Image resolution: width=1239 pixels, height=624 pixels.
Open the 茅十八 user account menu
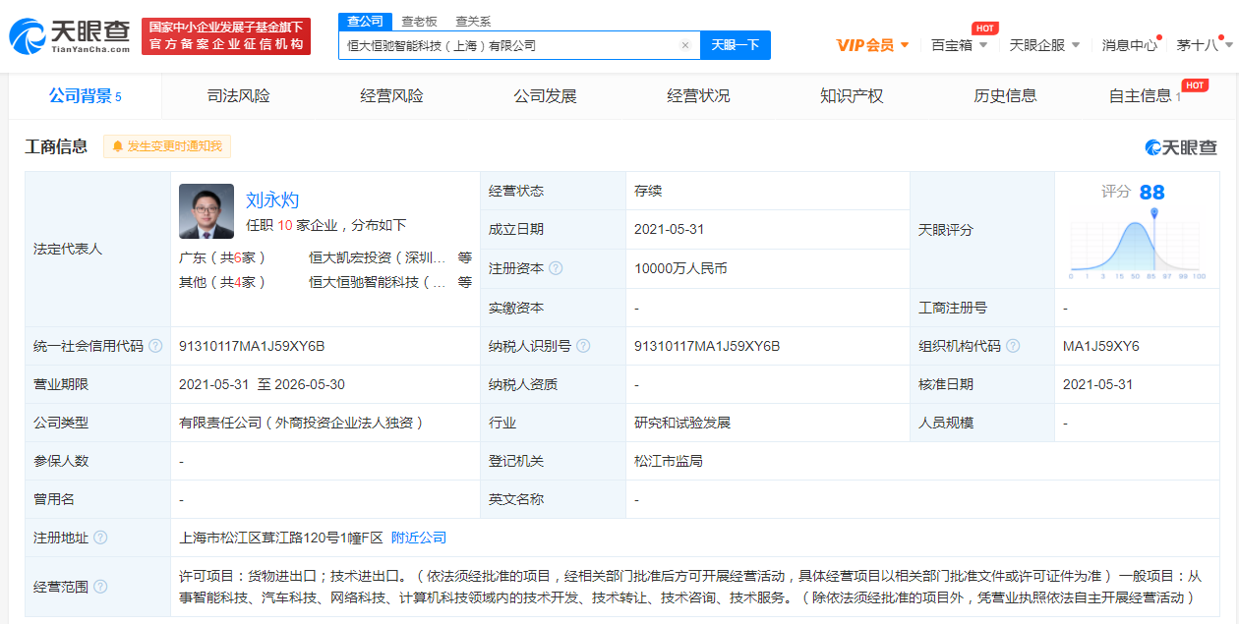point(1204,45)
